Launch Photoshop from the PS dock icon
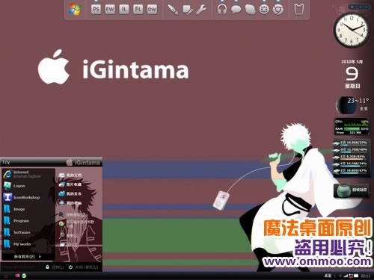The image size is (374, 280). click(96, 10)
